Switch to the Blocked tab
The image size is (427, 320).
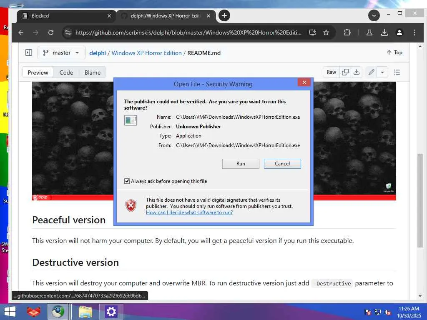(x=65, y=16)
